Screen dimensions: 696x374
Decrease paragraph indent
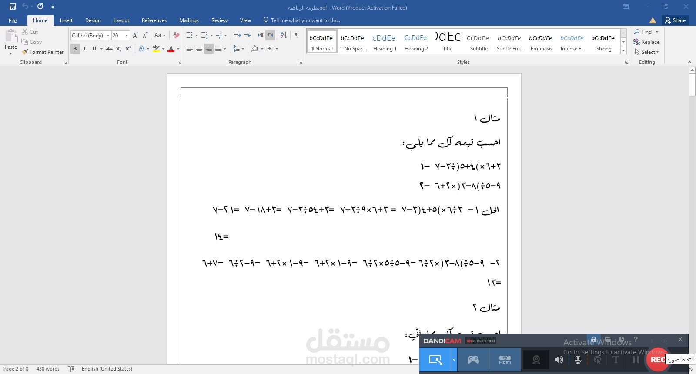click(x=237, y=35)
